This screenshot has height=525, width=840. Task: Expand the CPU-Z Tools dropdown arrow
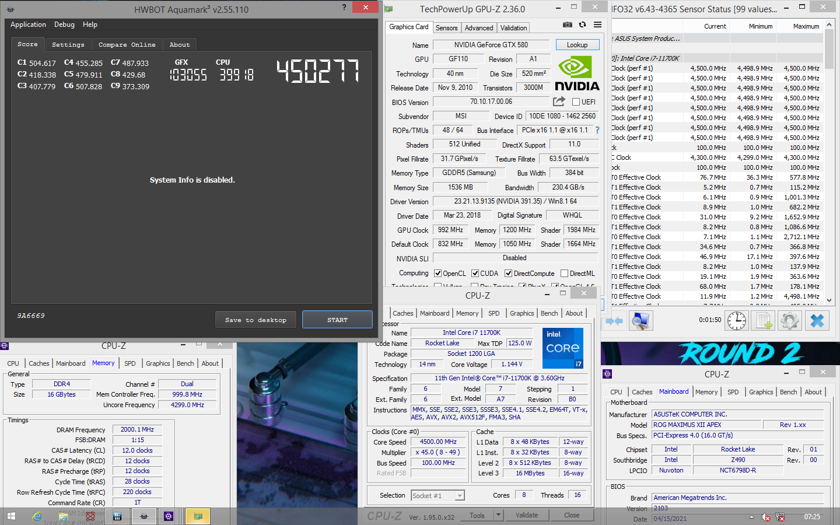point(498,515)
